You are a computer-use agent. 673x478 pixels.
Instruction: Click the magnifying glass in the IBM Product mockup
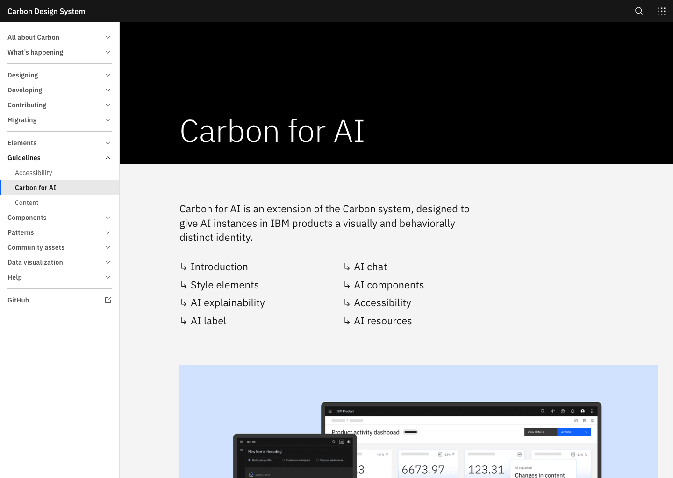543,411
